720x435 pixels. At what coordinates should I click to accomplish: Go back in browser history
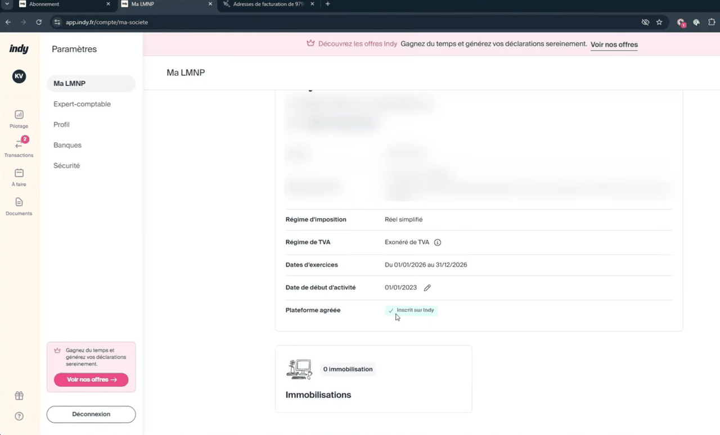click(x=8, y=22)
